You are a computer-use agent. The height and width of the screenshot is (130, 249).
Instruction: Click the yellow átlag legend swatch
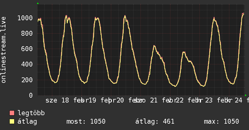coord(12,121)
